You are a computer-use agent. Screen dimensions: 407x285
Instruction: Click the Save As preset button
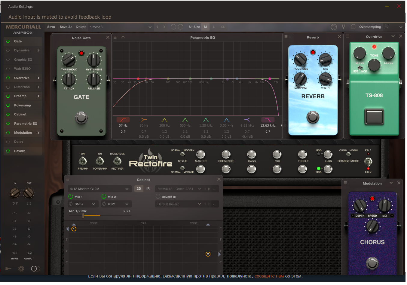point(66,27)
